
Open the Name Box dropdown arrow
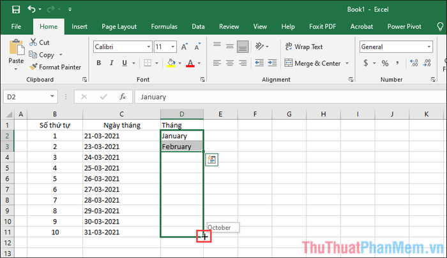point(52,97)
